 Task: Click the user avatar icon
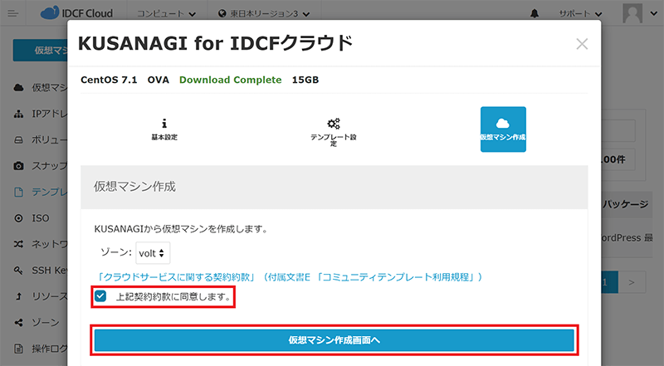[x=634, y=14]
